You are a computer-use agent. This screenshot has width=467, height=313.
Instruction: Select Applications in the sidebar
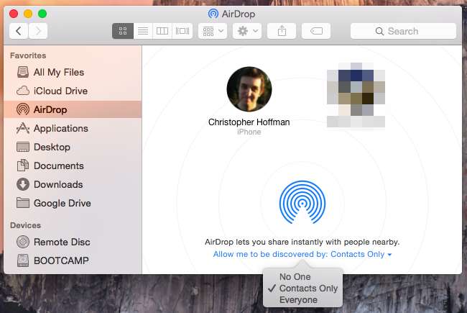coord(60,128)
